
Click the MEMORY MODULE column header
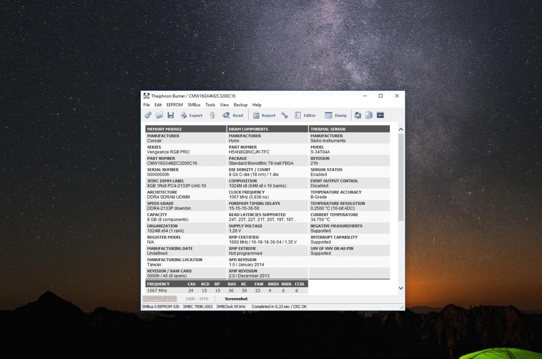click(x=186, y=129)
